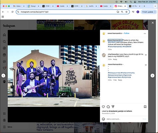Open Instagram Search in sidebar
Screen dimensions: 158x133
[4, 42]
